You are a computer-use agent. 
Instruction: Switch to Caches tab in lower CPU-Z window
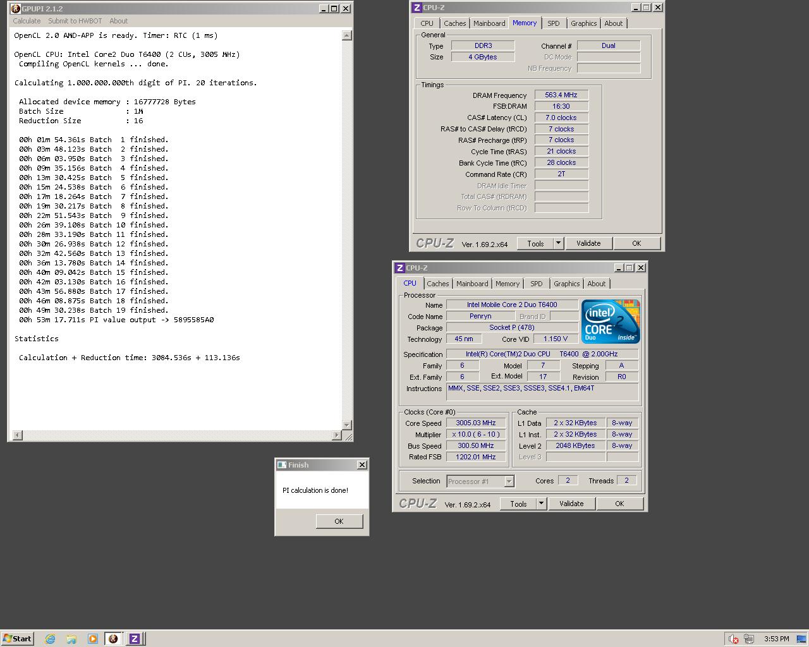click(437, 284)
